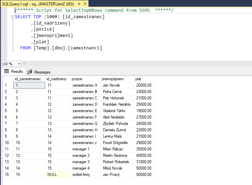Select the SQLQuery1.sql document tab
Image resolution: width=252 pixels, height=185 pixels.
(x=37, y=3)
